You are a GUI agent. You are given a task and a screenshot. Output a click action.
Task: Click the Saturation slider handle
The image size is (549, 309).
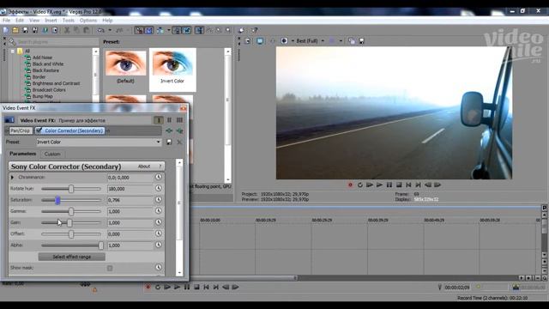[x=57, y=200]
